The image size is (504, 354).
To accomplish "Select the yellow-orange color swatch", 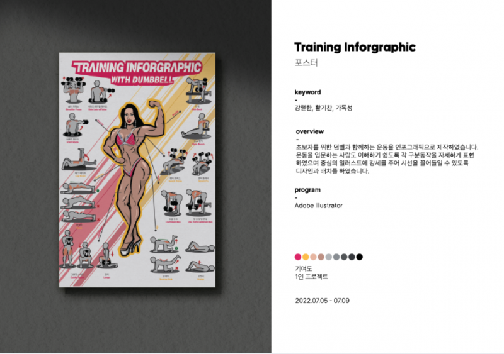I will pos(306,257).
